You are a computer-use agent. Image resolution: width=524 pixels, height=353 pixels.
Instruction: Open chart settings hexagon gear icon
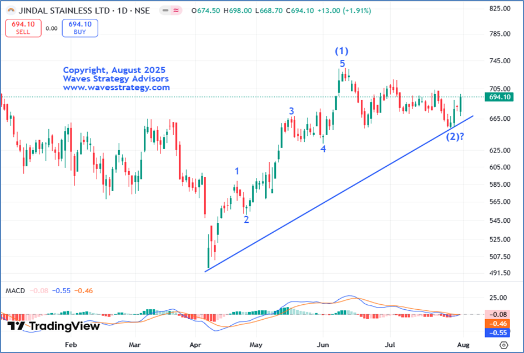[504, 345]
